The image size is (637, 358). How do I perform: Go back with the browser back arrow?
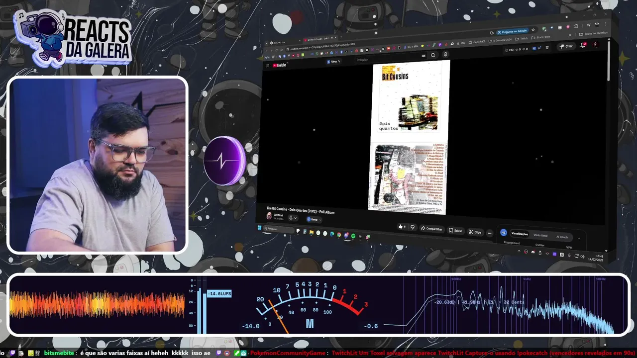(266, 51)
